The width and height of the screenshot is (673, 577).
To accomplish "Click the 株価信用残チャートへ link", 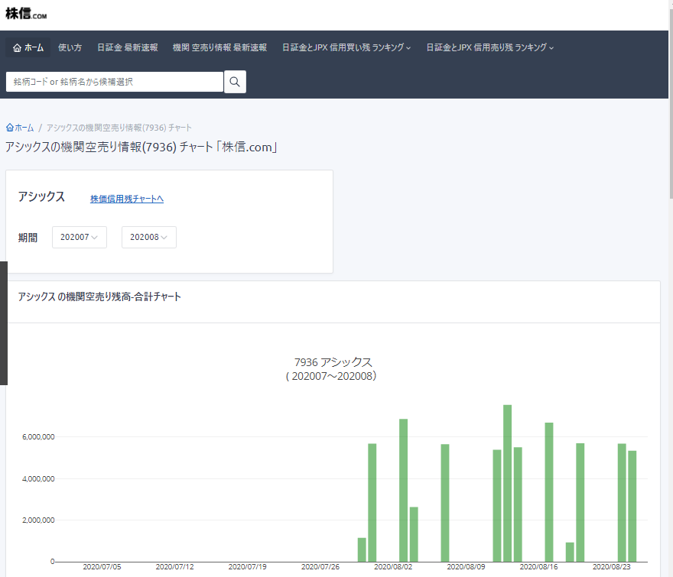I will [x=127, y=199].
